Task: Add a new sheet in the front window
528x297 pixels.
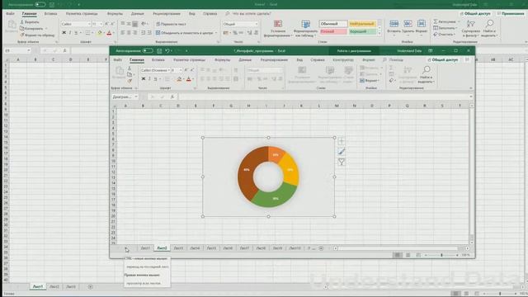Action: pos(321,248)
